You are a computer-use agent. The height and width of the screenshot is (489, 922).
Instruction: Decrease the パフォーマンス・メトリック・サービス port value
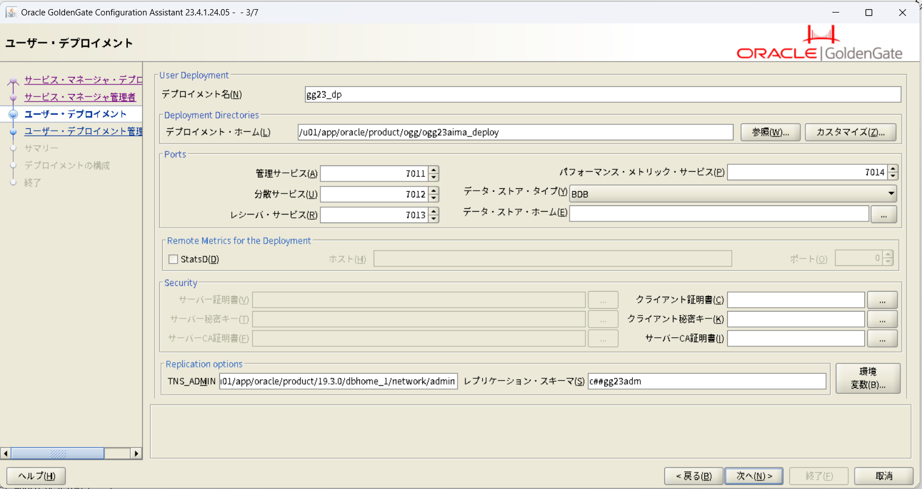coord(893,176)
